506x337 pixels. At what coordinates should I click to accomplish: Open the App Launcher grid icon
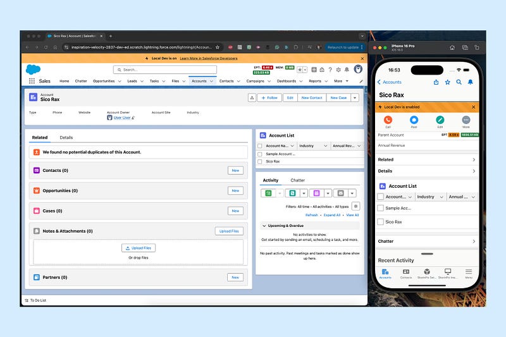[31, 81]
